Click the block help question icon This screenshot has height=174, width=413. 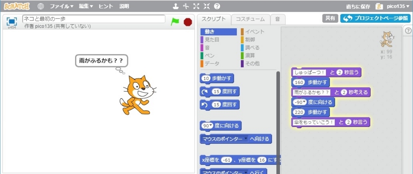pyautogui.click(x=217, y=6)
